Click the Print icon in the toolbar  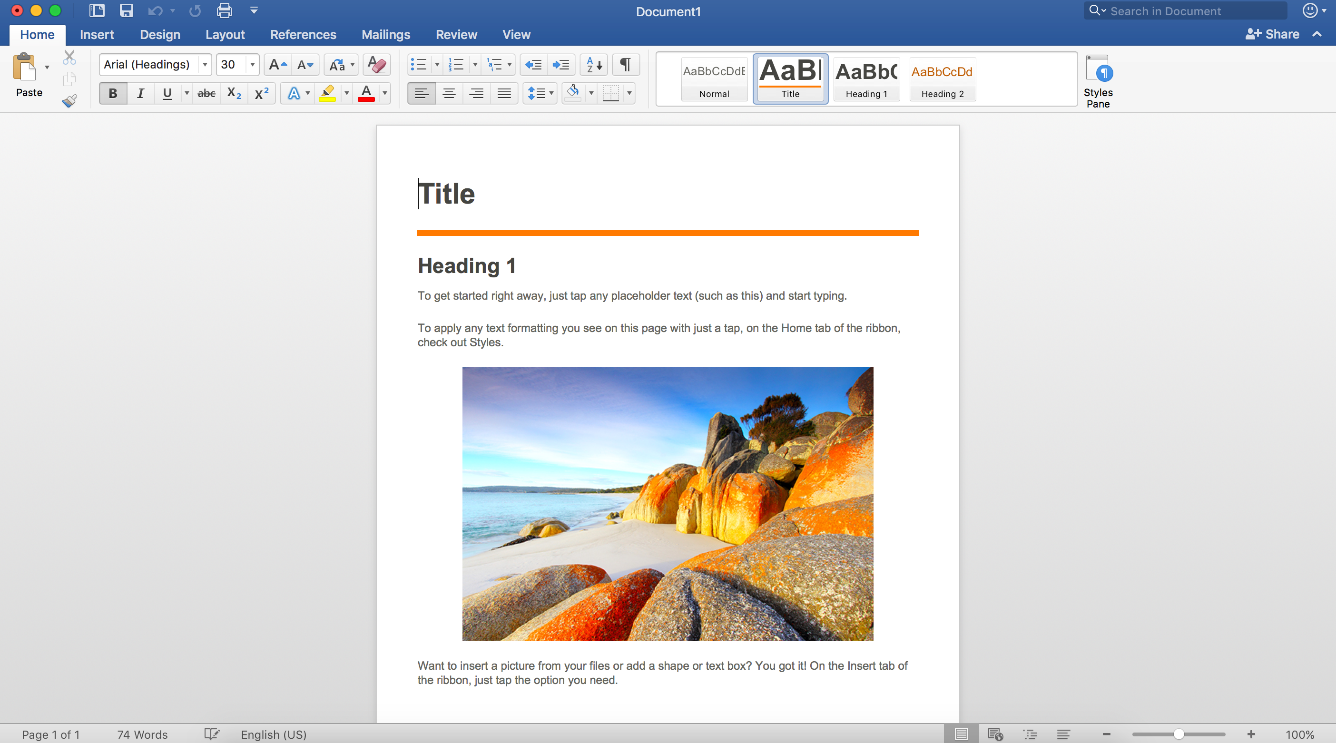pyautogui.click(x=224, y=10)
